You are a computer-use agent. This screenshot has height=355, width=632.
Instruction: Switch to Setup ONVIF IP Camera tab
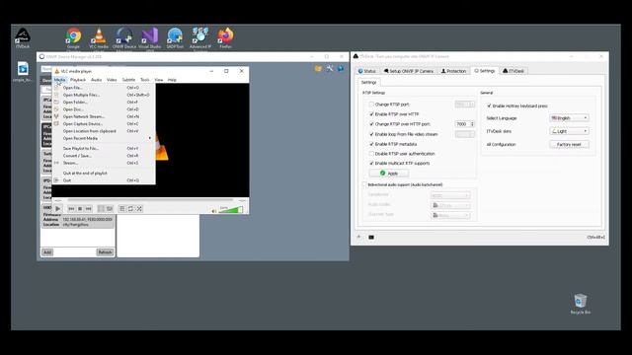point(409,71)
